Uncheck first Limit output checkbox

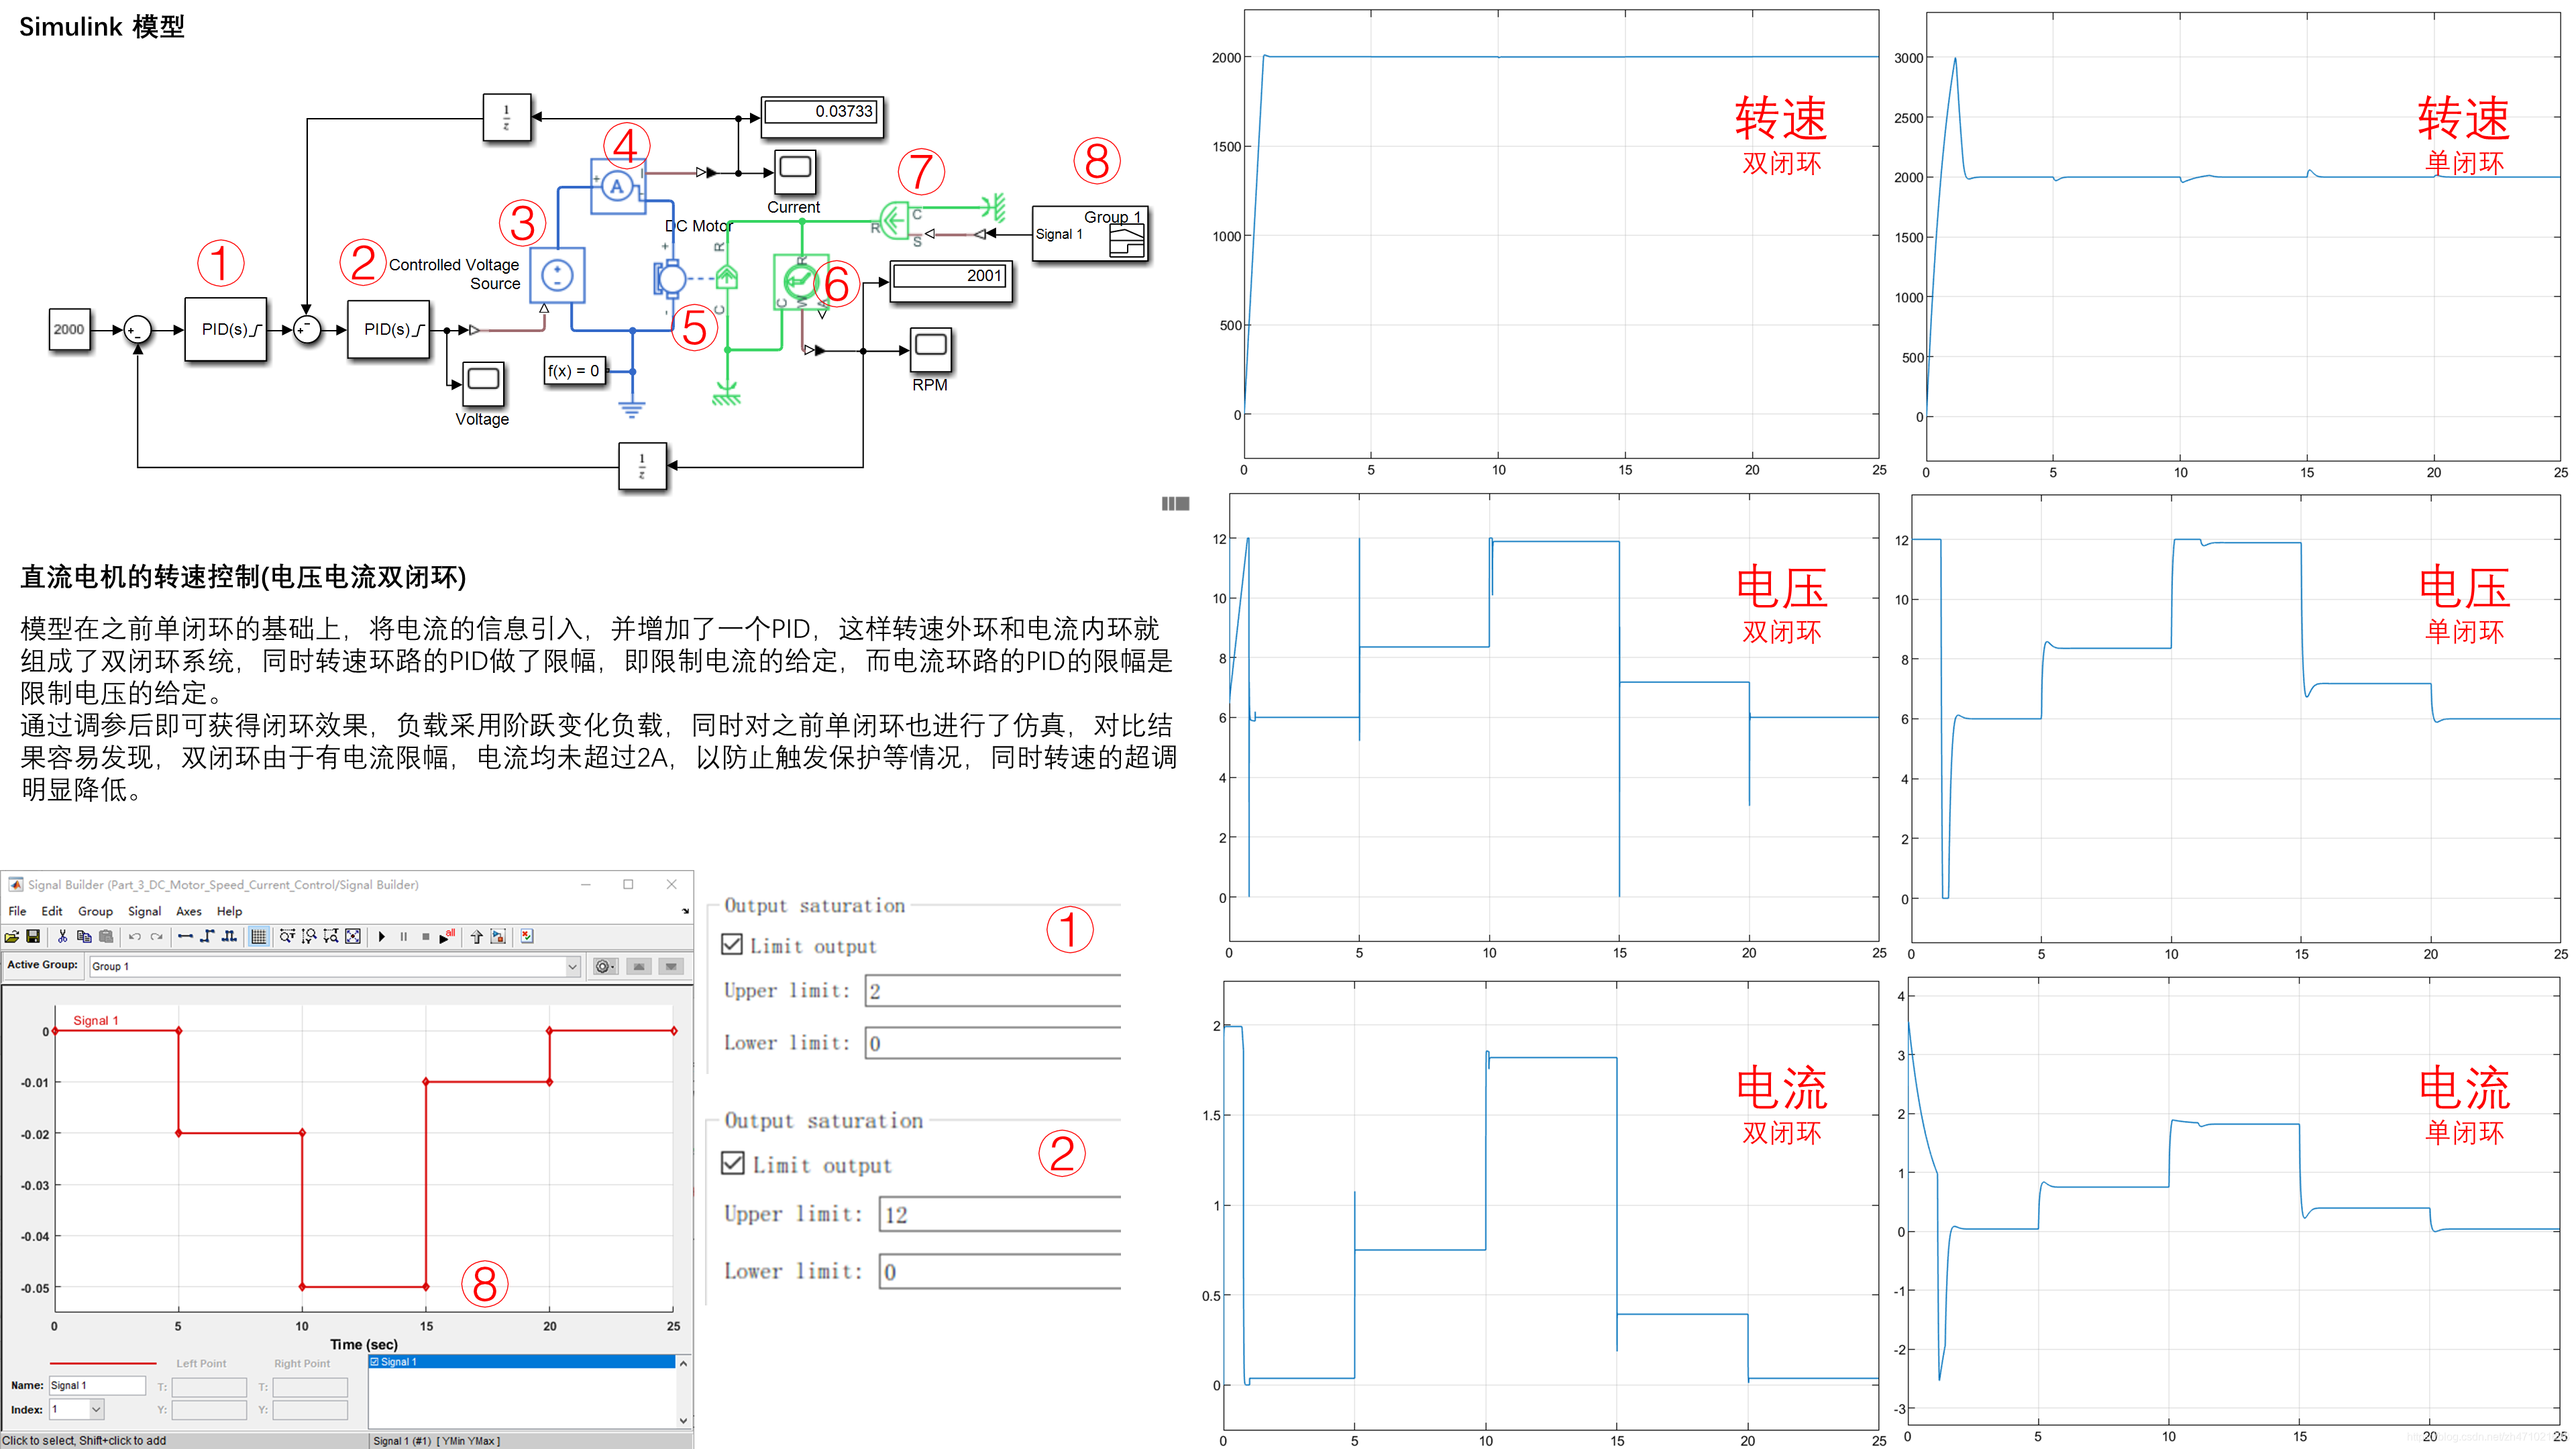click(x=732, y=945)
